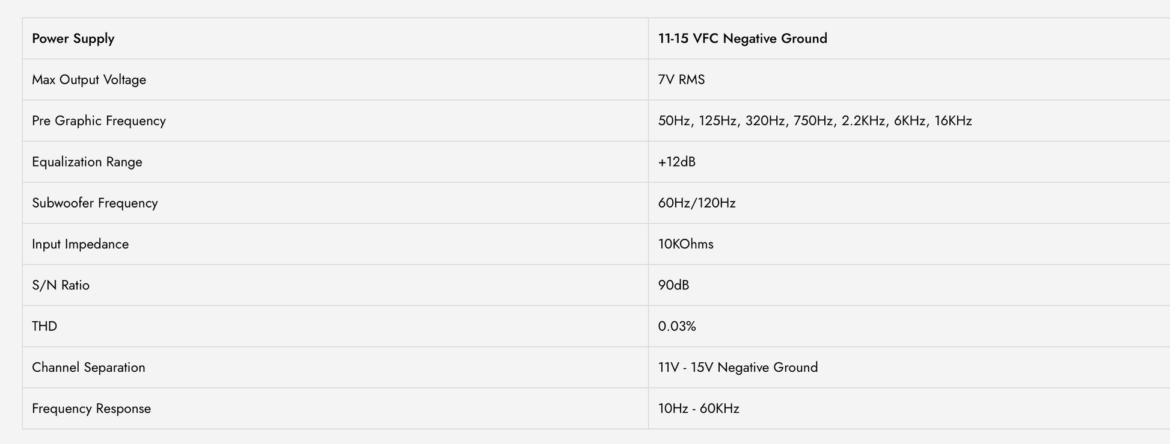Click the 0.03% value
The width and height of the screenshot is (1170, 444).
677,327
